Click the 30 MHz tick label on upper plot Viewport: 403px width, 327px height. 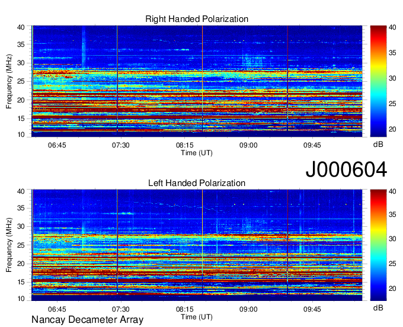21,63
